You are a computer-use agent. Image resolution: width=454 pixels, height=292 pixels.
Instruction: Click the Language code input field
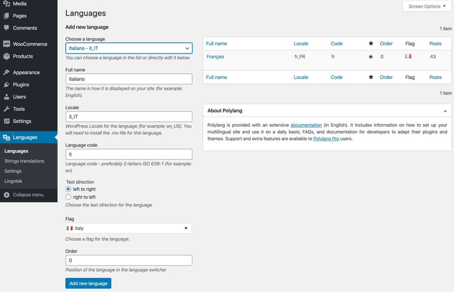[129, 154]
